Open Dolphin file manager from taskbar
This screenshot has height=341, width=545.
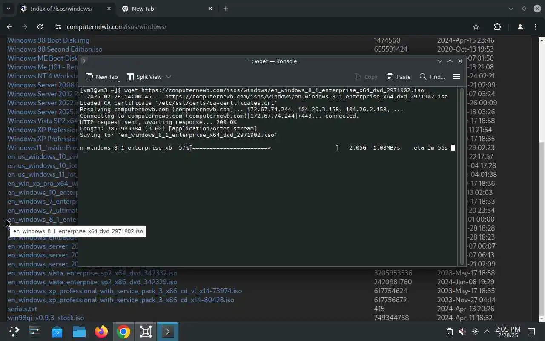pyautogui.click(x=79, y=332)
